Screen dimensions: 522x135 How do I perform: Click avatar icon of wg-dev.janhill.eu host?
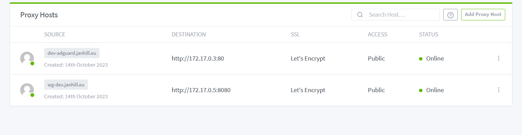pos(27,90)
